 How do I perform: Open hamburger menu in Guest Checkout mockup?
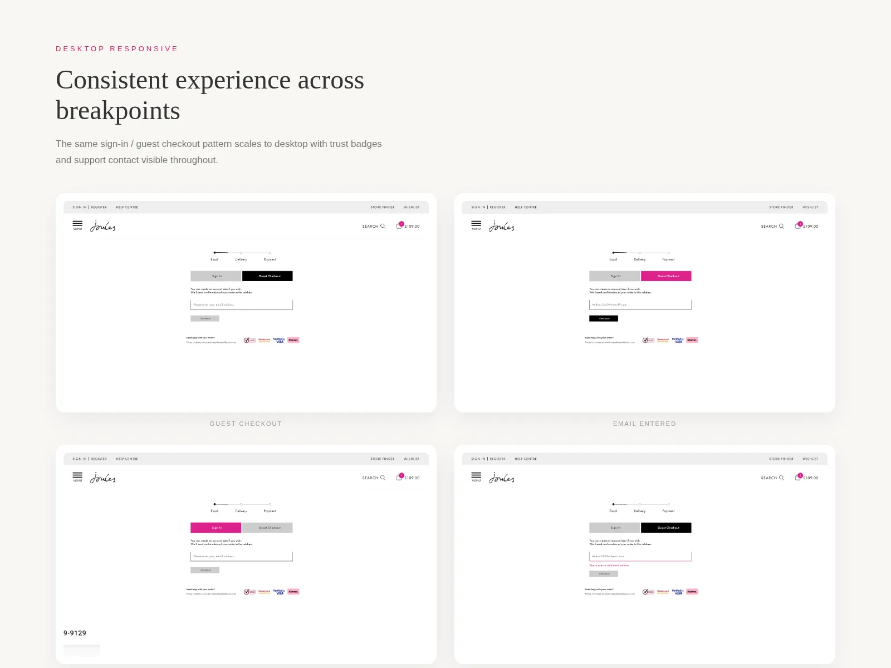[x=77, y=225]
